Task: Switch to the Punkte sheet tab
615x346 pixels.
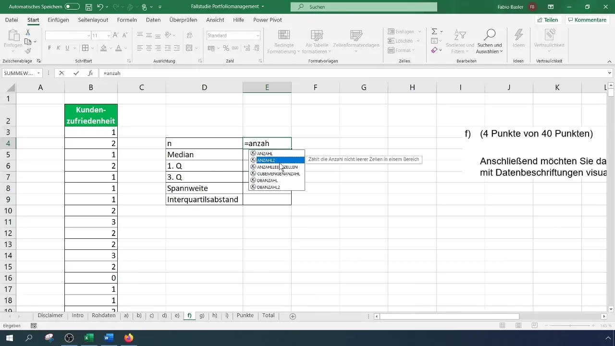Action: point(245,316)
